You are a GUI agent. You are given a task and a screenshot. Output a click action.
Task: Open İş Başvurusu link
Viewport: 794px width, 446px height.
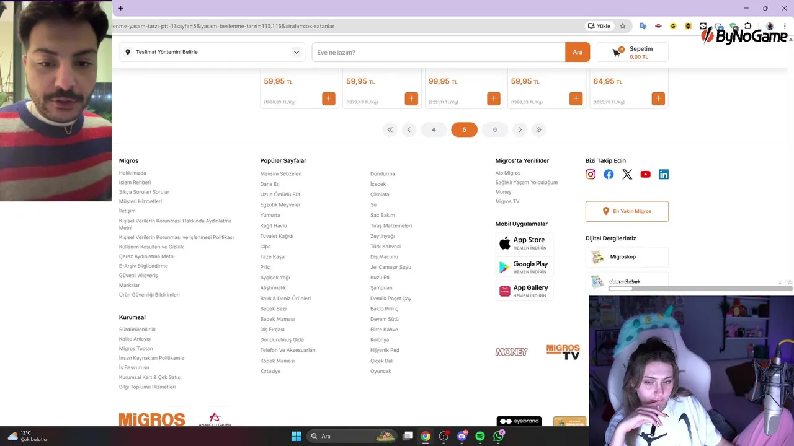(134, 368)
